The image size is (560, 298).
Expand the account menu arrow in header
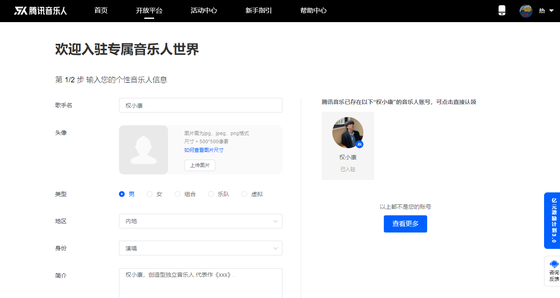(551, 11)
